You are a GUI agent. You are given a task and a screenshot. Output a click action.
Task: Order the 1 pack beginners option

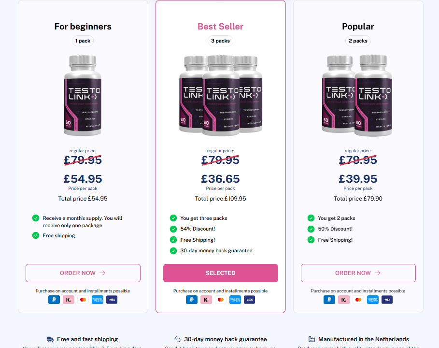click(83, 273)
